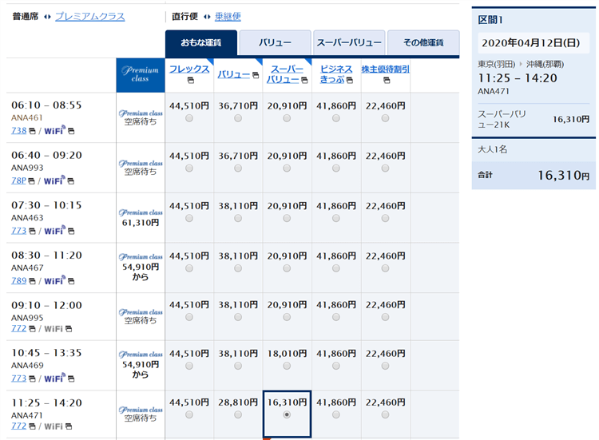The image size is (599, 440).
Task: Switch to プレミアムクラス seat view
Action: [89, 16]
